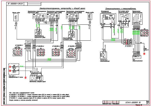Select the mirror heating switch symbol
The width and height of the screenshot is (151, 106).
[37, 78]
